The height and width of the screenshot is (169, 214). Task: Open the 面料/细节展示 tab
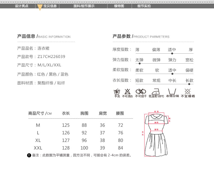84,6
